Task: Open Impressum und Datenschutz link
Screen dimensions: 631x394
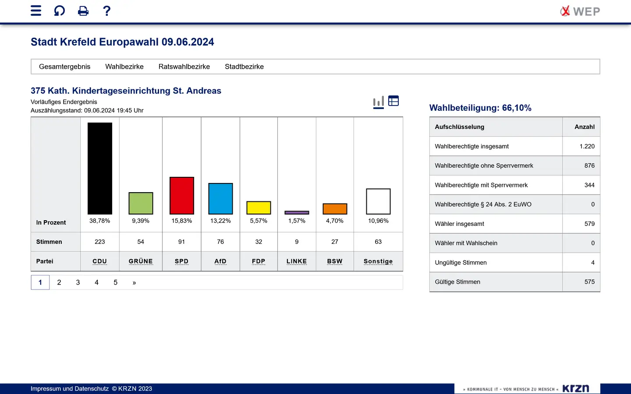Action: click(70, 389)
